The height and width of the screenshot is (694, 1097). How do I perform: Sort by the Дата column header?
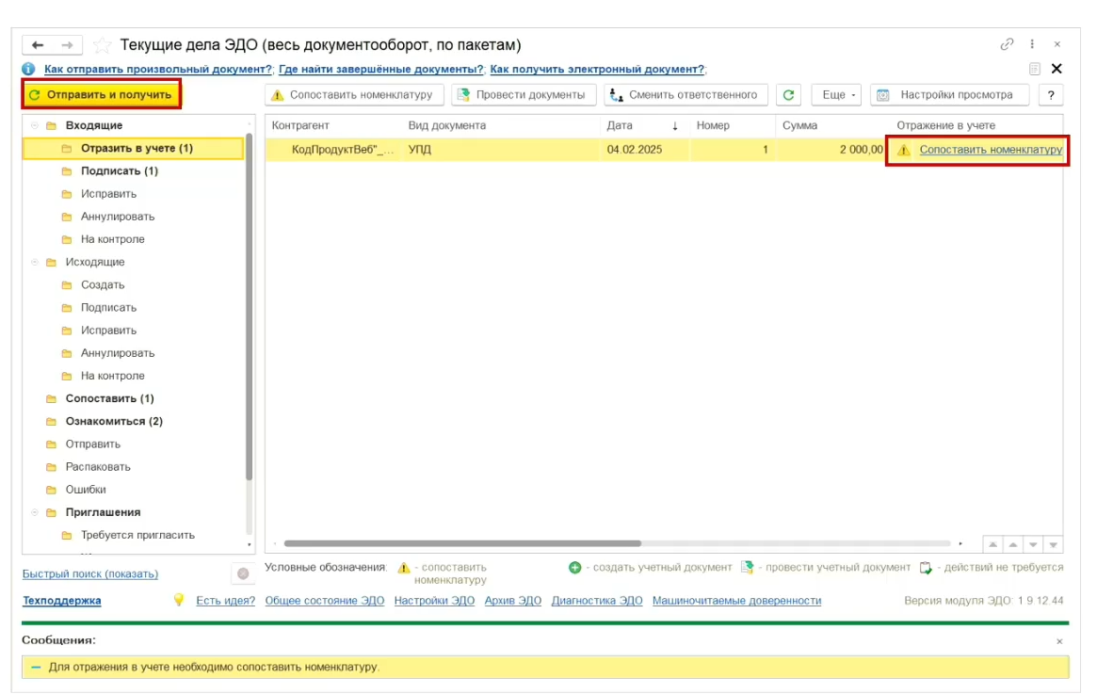coord(620,125)
